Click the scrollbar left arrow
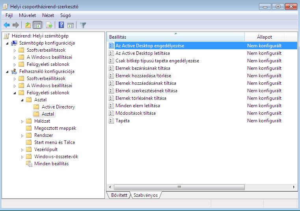Image resolution: width=300 pixels, height=211 pixels. (x=110, y=187)
